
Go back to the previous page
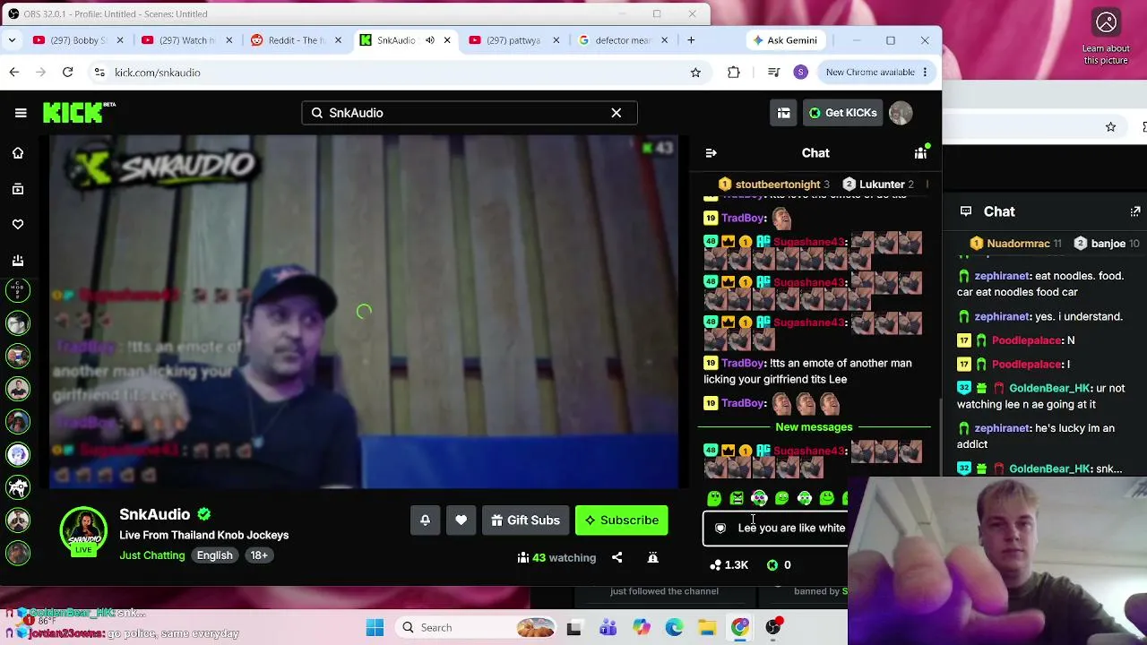pyautogui.click(x=14, y=73)
